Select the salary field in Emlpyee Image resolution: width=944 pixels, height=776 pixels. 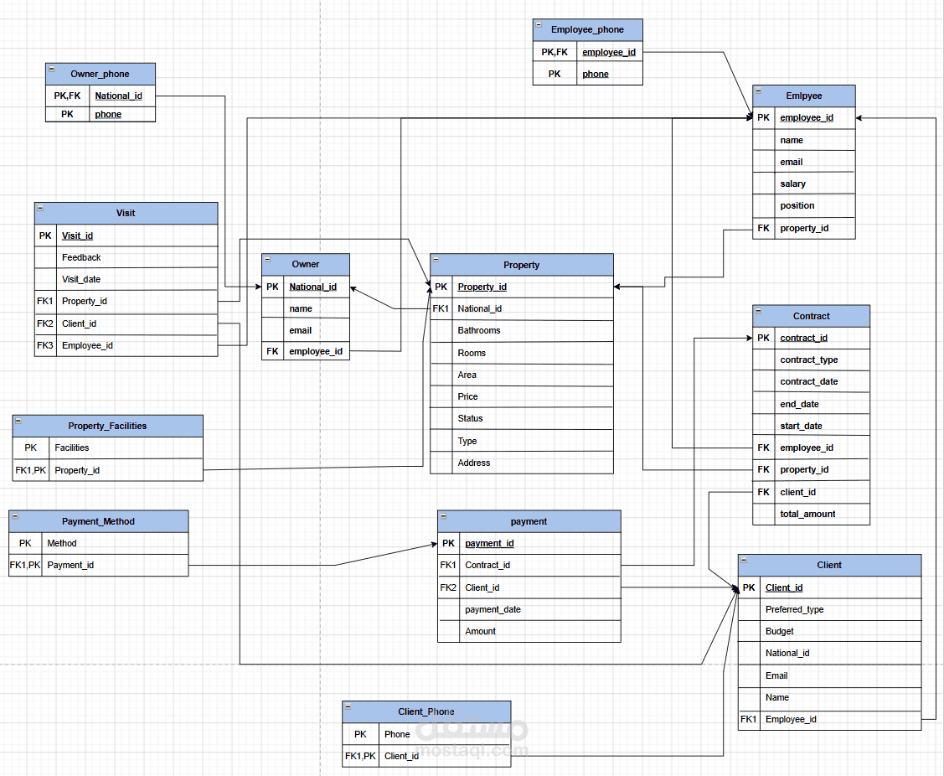(x=804, y=184)
